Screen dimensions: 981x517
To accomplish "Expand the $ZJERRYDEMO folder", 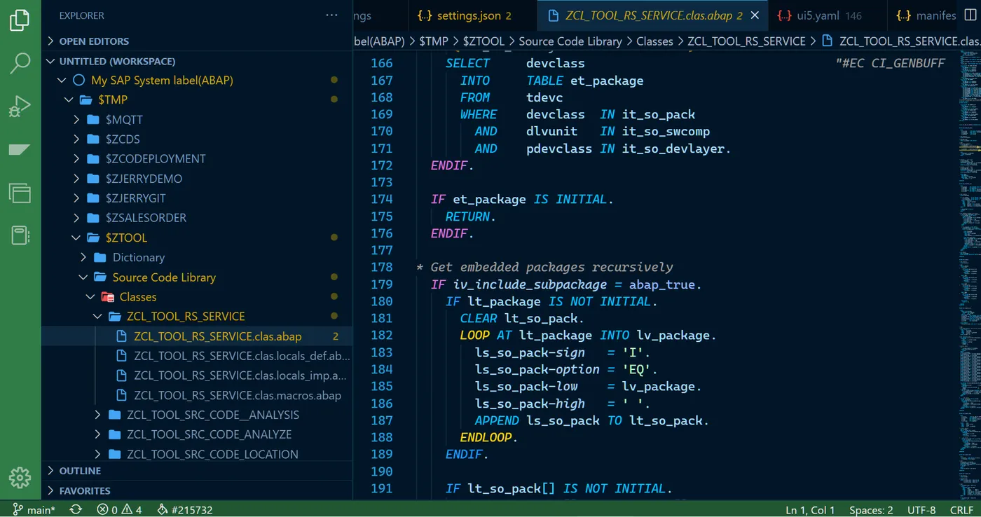I will coord(76,179).
